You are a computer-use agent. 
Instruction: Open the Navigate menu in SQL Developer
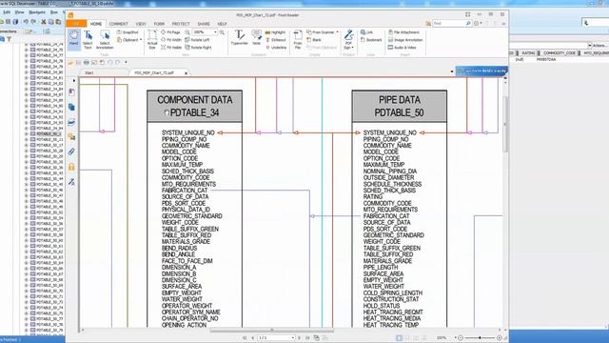pos(37,12)
